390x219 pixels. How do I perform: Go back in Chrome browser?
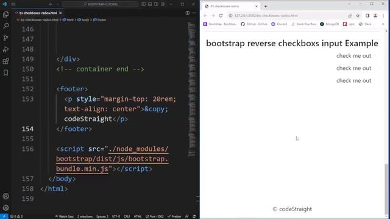(205, 15)
